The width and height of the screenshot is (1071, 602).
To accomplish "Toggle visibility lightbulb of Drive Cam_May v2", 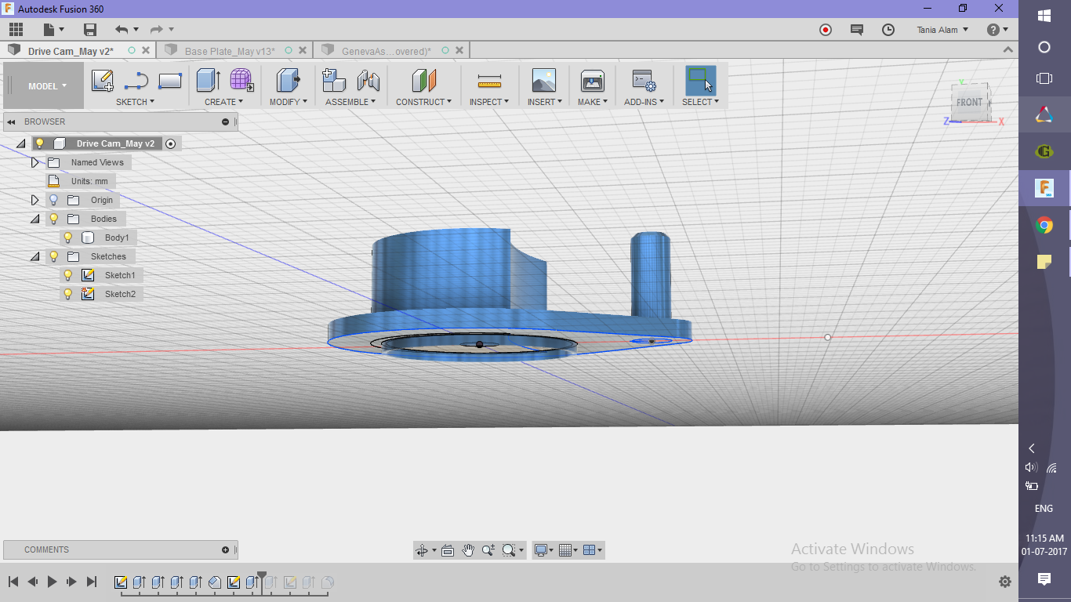I will [x=39, y=143].
